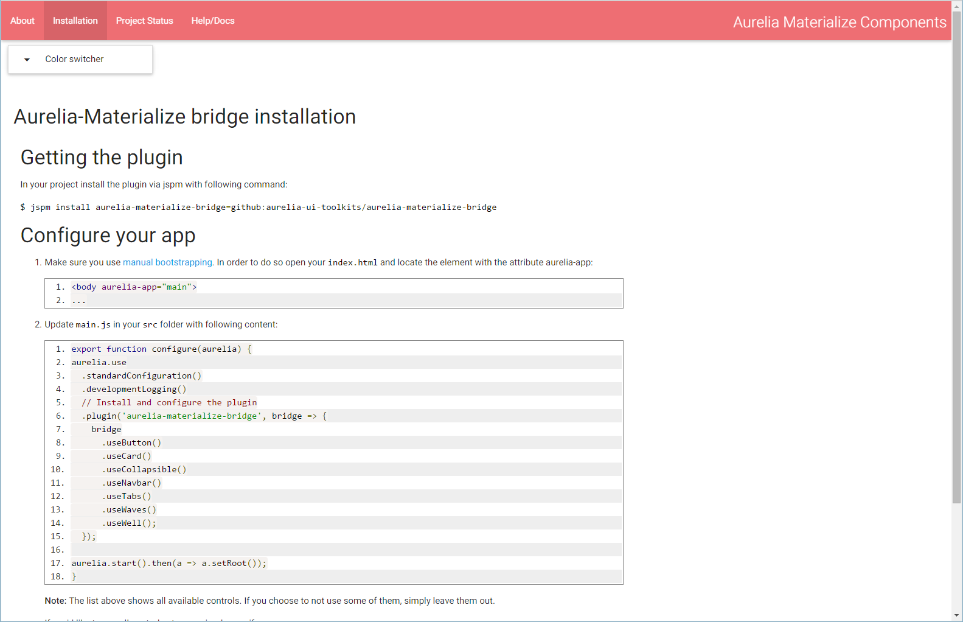
Task: Click the 'Note:' paragraph about available controls
Action: click(269, 601)
